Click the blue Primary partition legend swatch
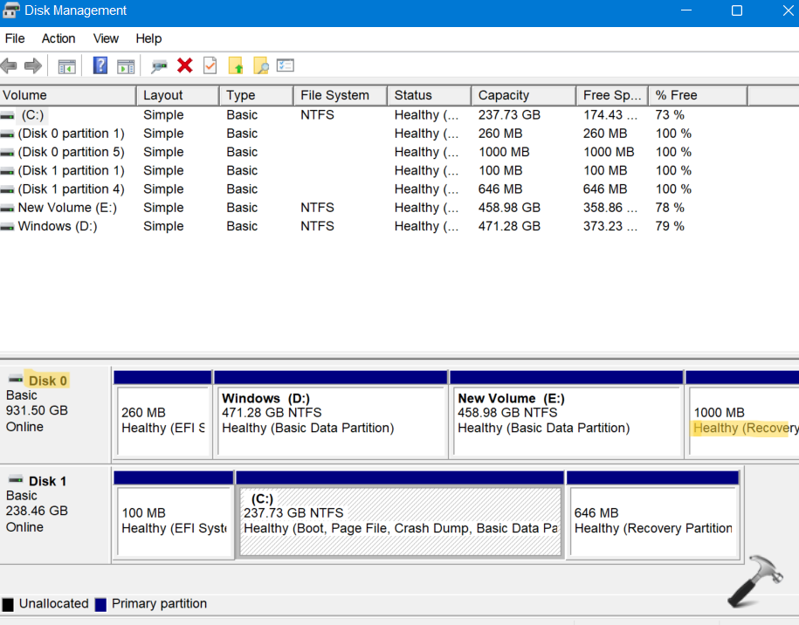The image size is (799, 625). click(100, 604)
